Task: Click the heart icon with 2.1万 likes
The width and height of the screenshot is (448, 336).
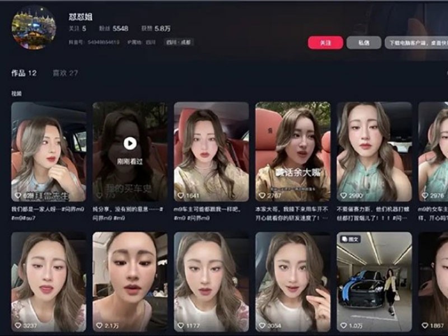Action: [99, 325]
